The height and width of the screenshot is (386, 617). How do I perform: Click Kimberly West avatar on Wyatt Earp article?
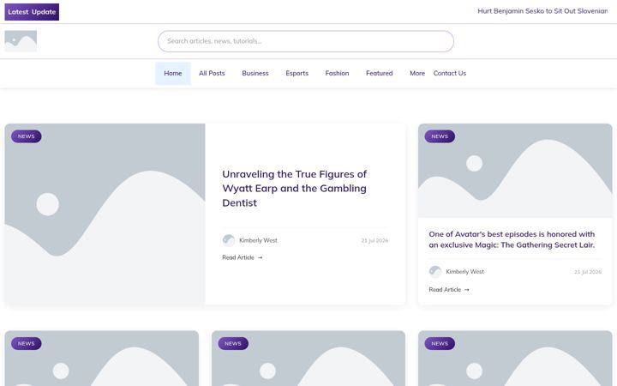pyautogui.click(x=229, y=240)
